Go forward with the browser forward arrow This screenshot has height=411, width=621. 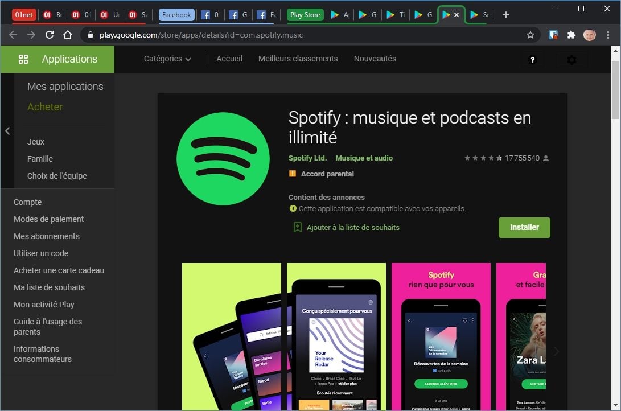tap(31, 35)
